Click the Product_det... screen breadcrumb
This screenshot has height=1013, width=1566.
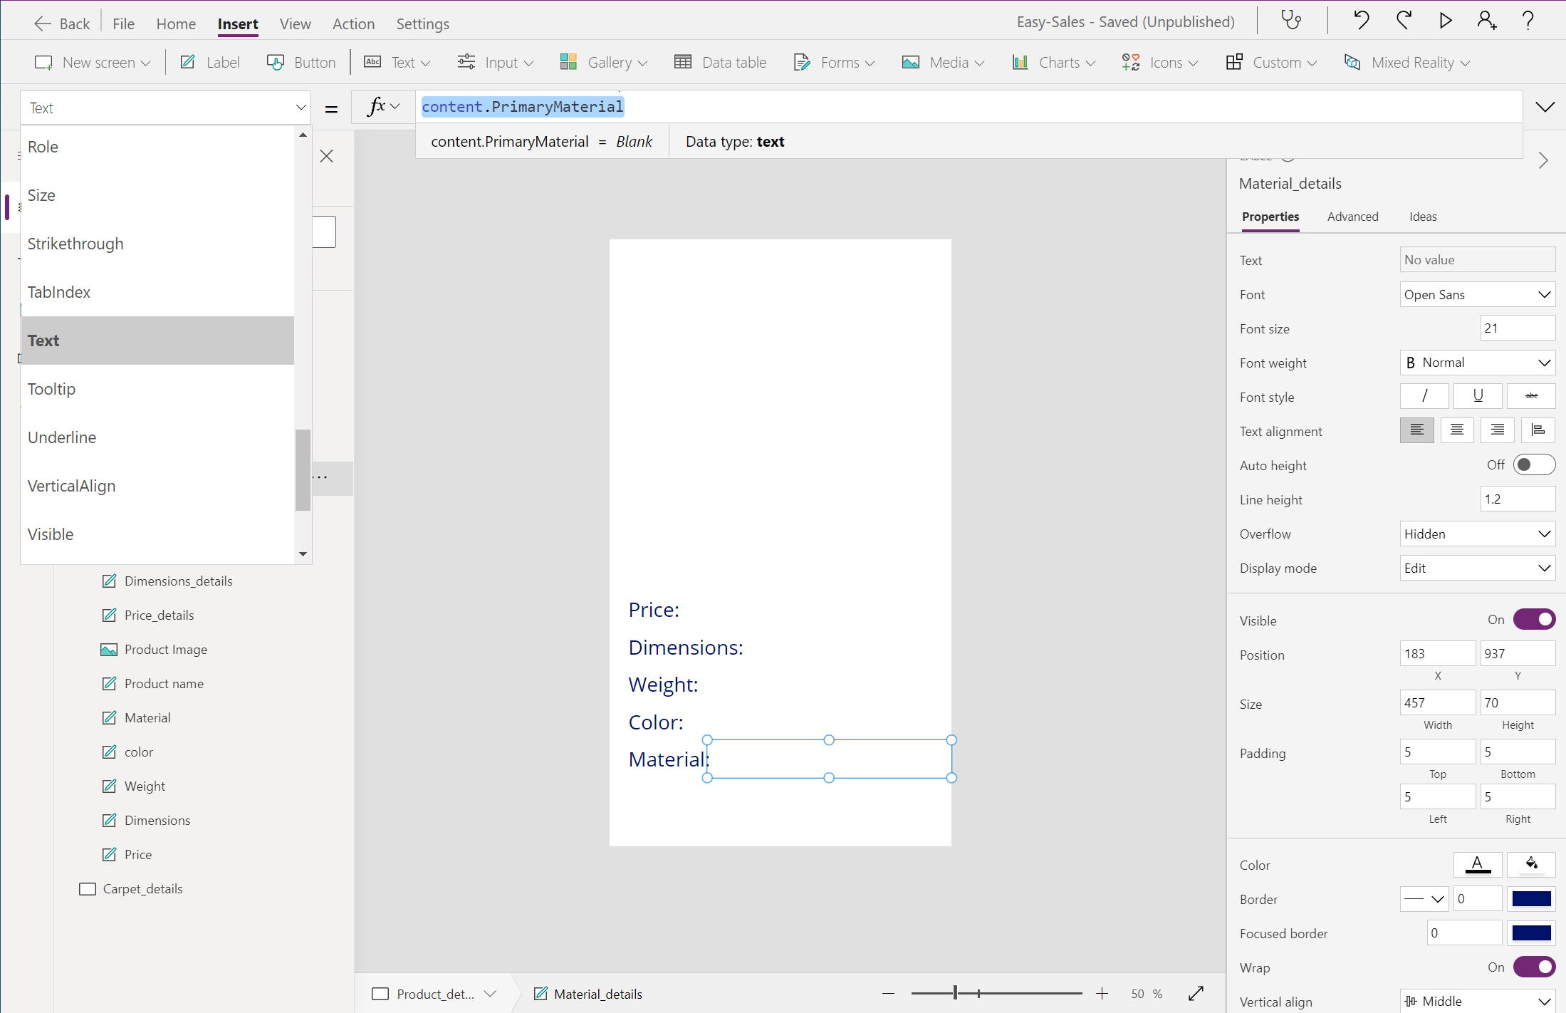click(434, 994)
